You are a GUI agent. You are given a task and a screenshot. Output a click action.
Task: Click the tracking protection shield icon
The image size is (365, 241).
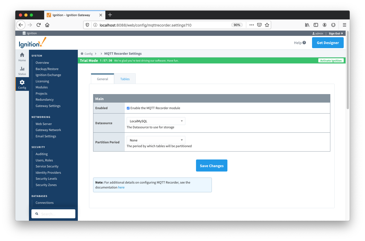pos(88,25)
